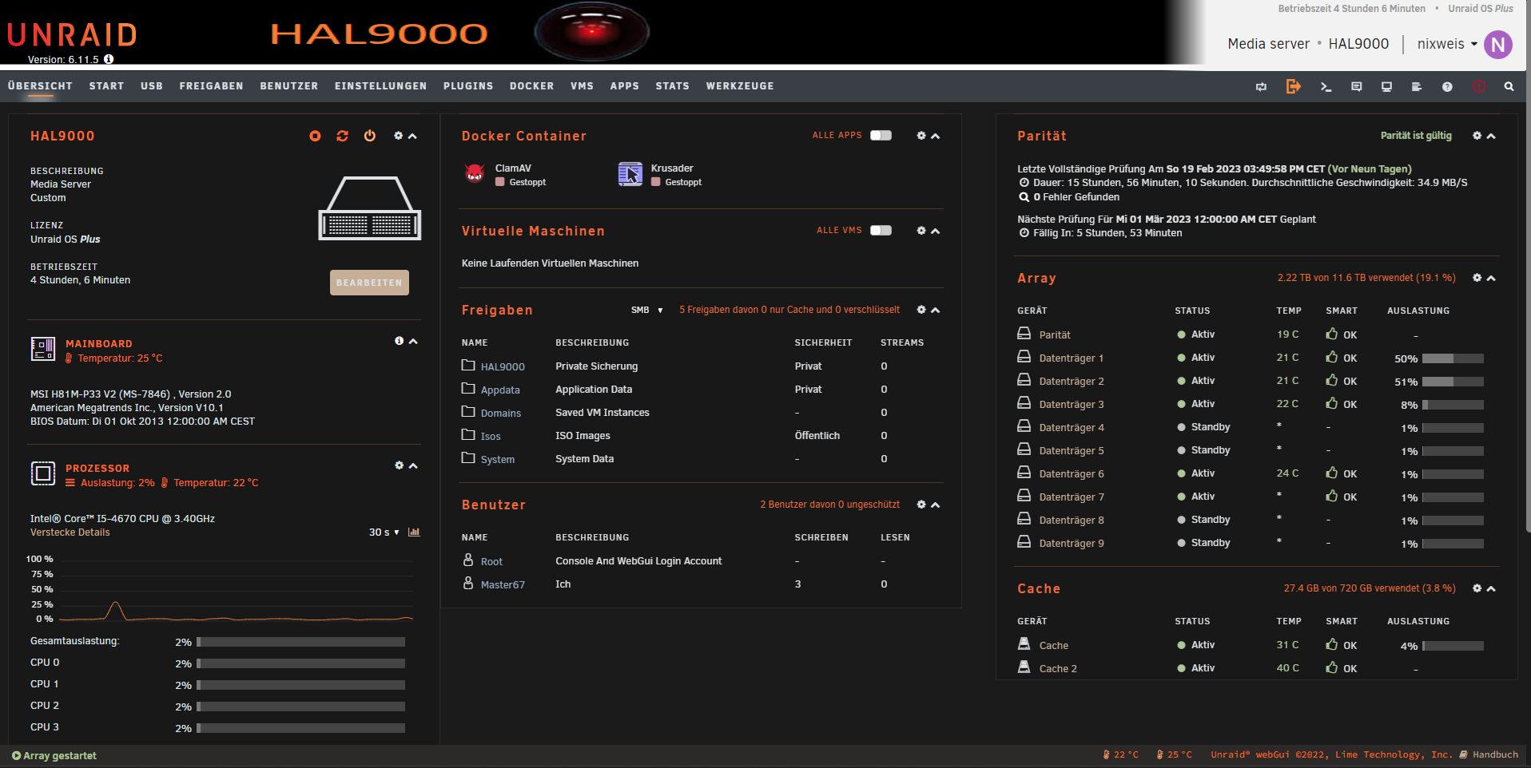
Task: Collapse the Freigaben section
Action: [936, 311]
